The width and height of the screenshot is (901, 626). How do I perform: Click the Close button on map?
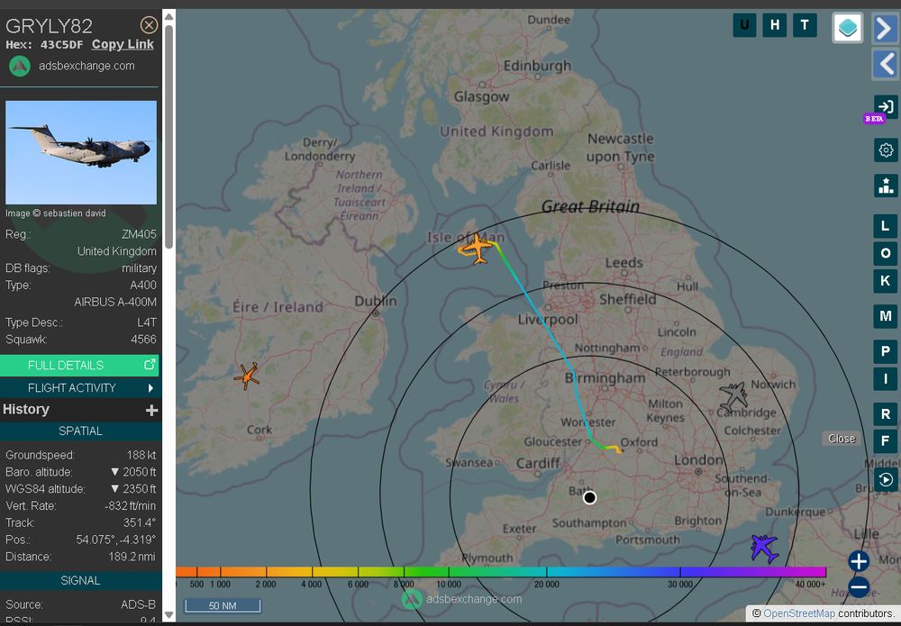point(842,439)
